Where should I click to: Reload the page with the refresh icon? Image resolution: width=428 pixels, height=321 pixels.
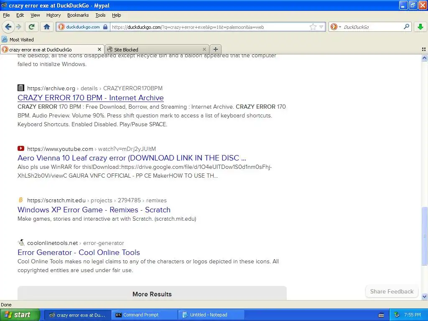(x=32, y=27)
